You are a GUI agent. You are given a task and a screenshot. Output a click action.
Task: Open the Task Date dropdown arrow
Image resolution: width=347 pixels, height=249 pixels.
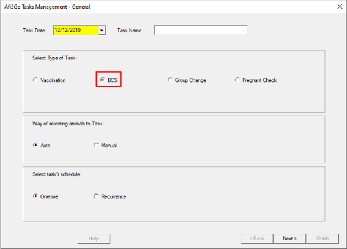point(102,31)
